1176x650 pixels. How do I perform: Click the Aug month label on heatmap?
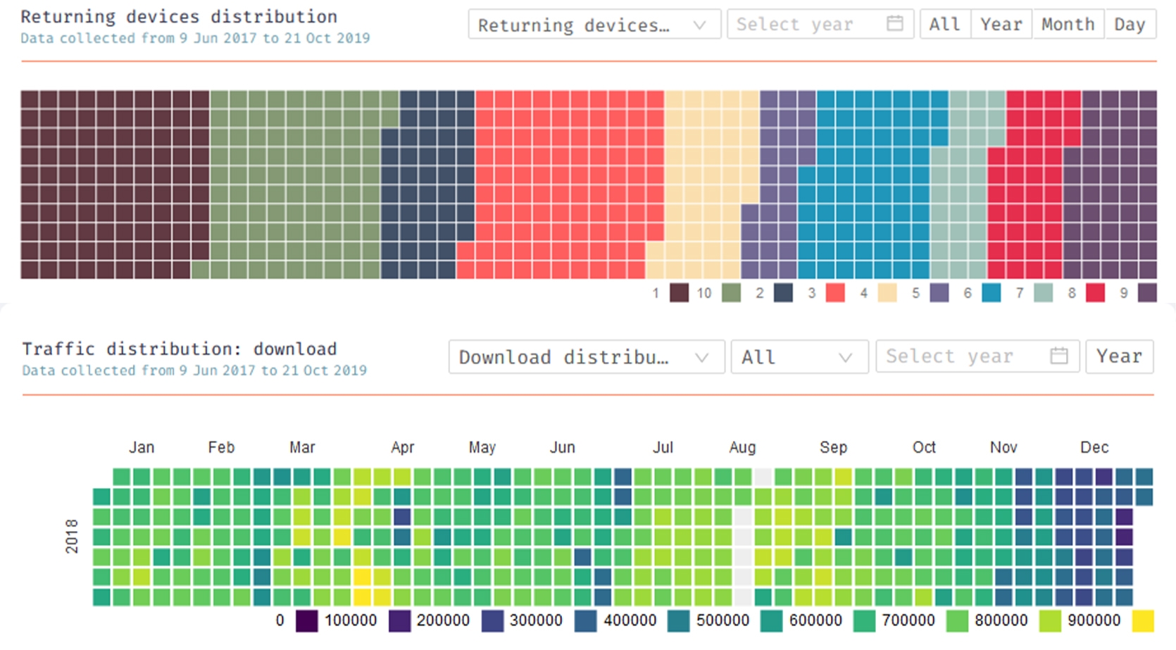coord(742,447)
